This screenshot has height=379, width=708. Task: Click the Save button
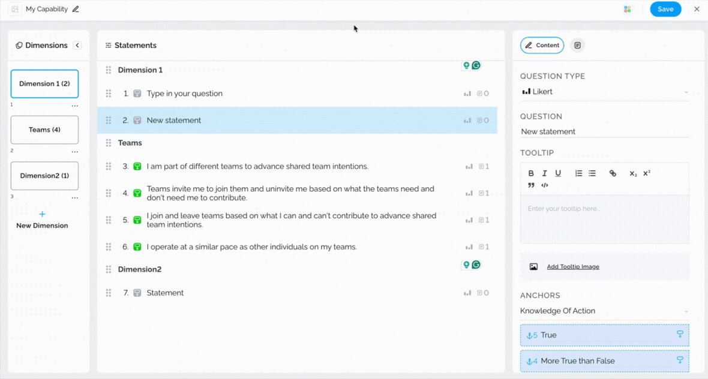pos(665,9)
